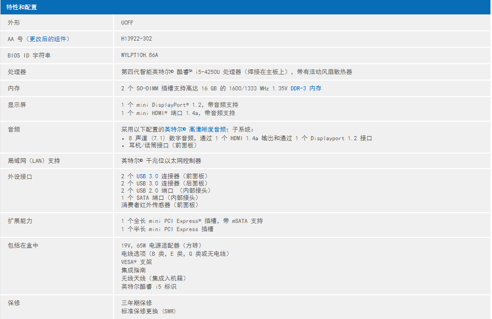Select the 8 声道 (7.1) 数字音频 bullet

click(251, 138)
